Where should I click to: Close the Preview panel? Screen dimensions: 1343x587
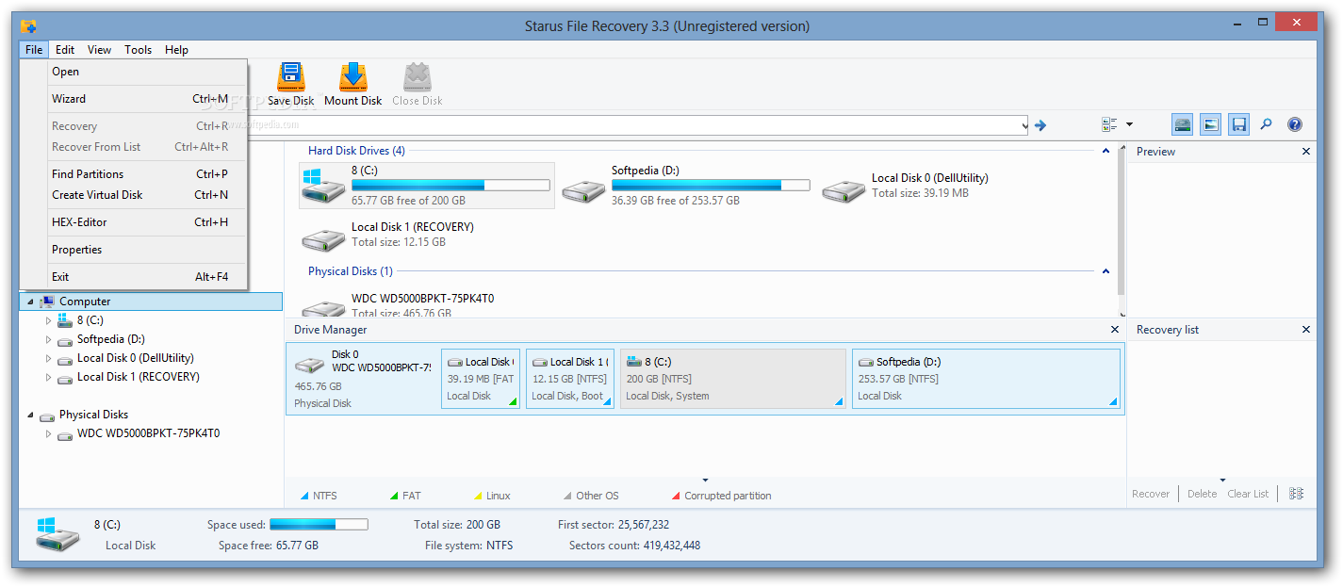(1306, 152)
